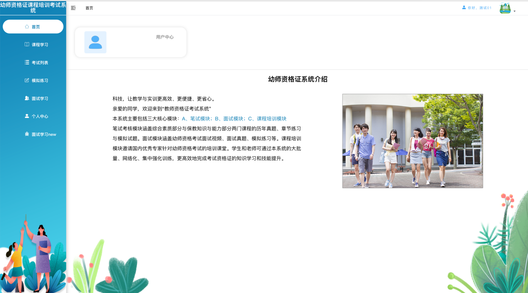Image resolution: width=528 pixels, height=293 pixels.
Task: Click the blue profile avatar placeholder
Action: [95, 42]
